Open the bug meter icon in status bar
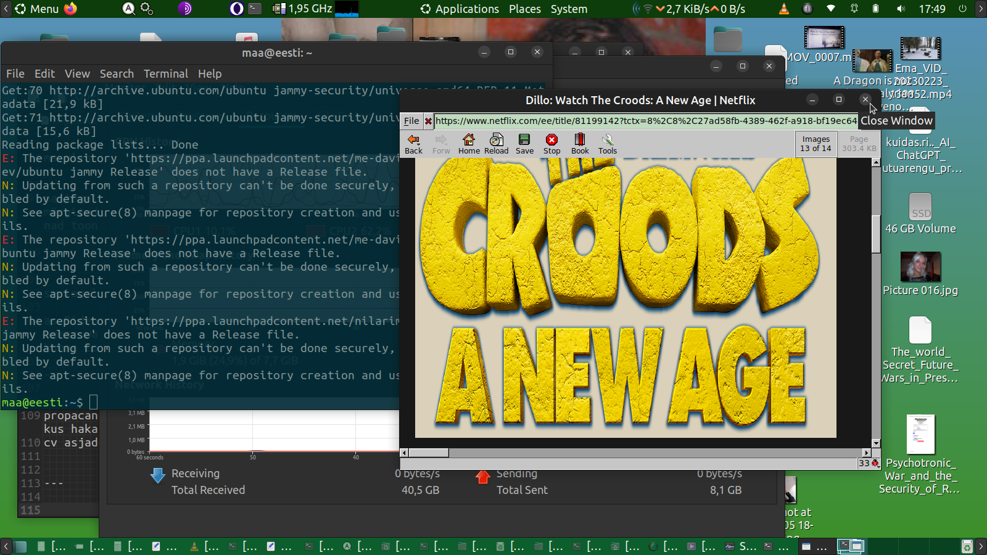Image resolution: width=987 pixels, height=555 pixels. 875,463
